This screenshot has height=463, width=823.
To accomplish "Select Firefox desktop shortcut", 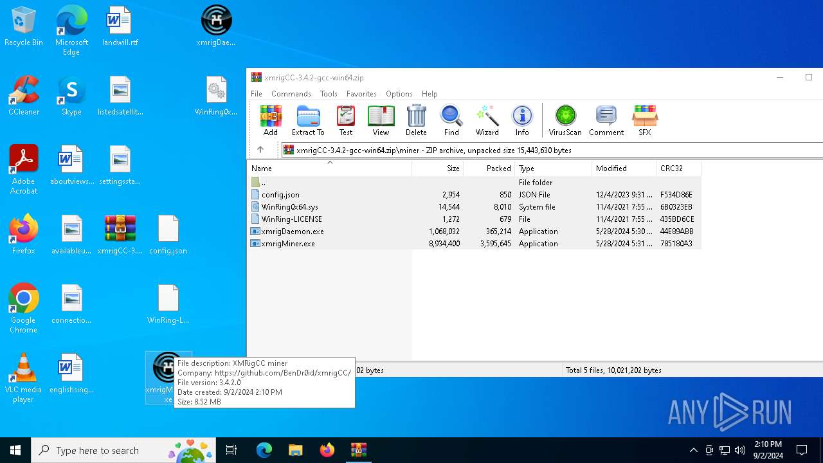I will click(24, 235).
